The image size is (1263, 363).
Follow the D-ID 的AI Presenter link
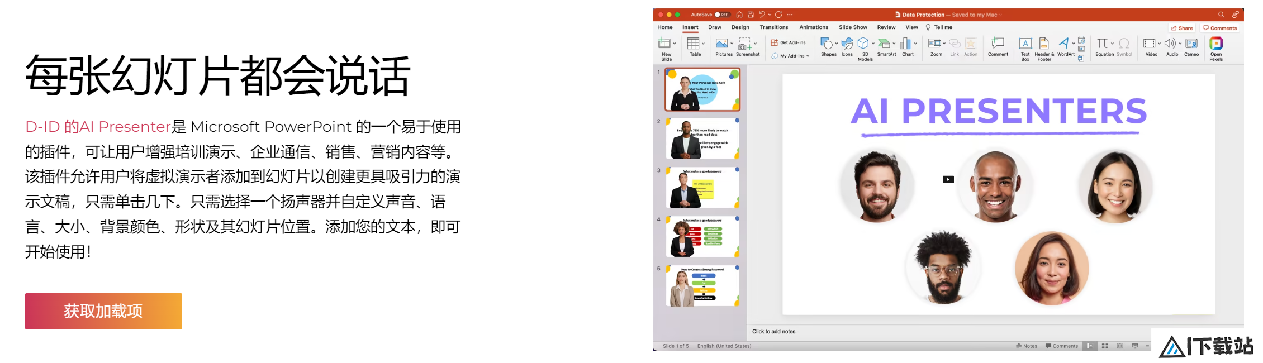[98, 127]
